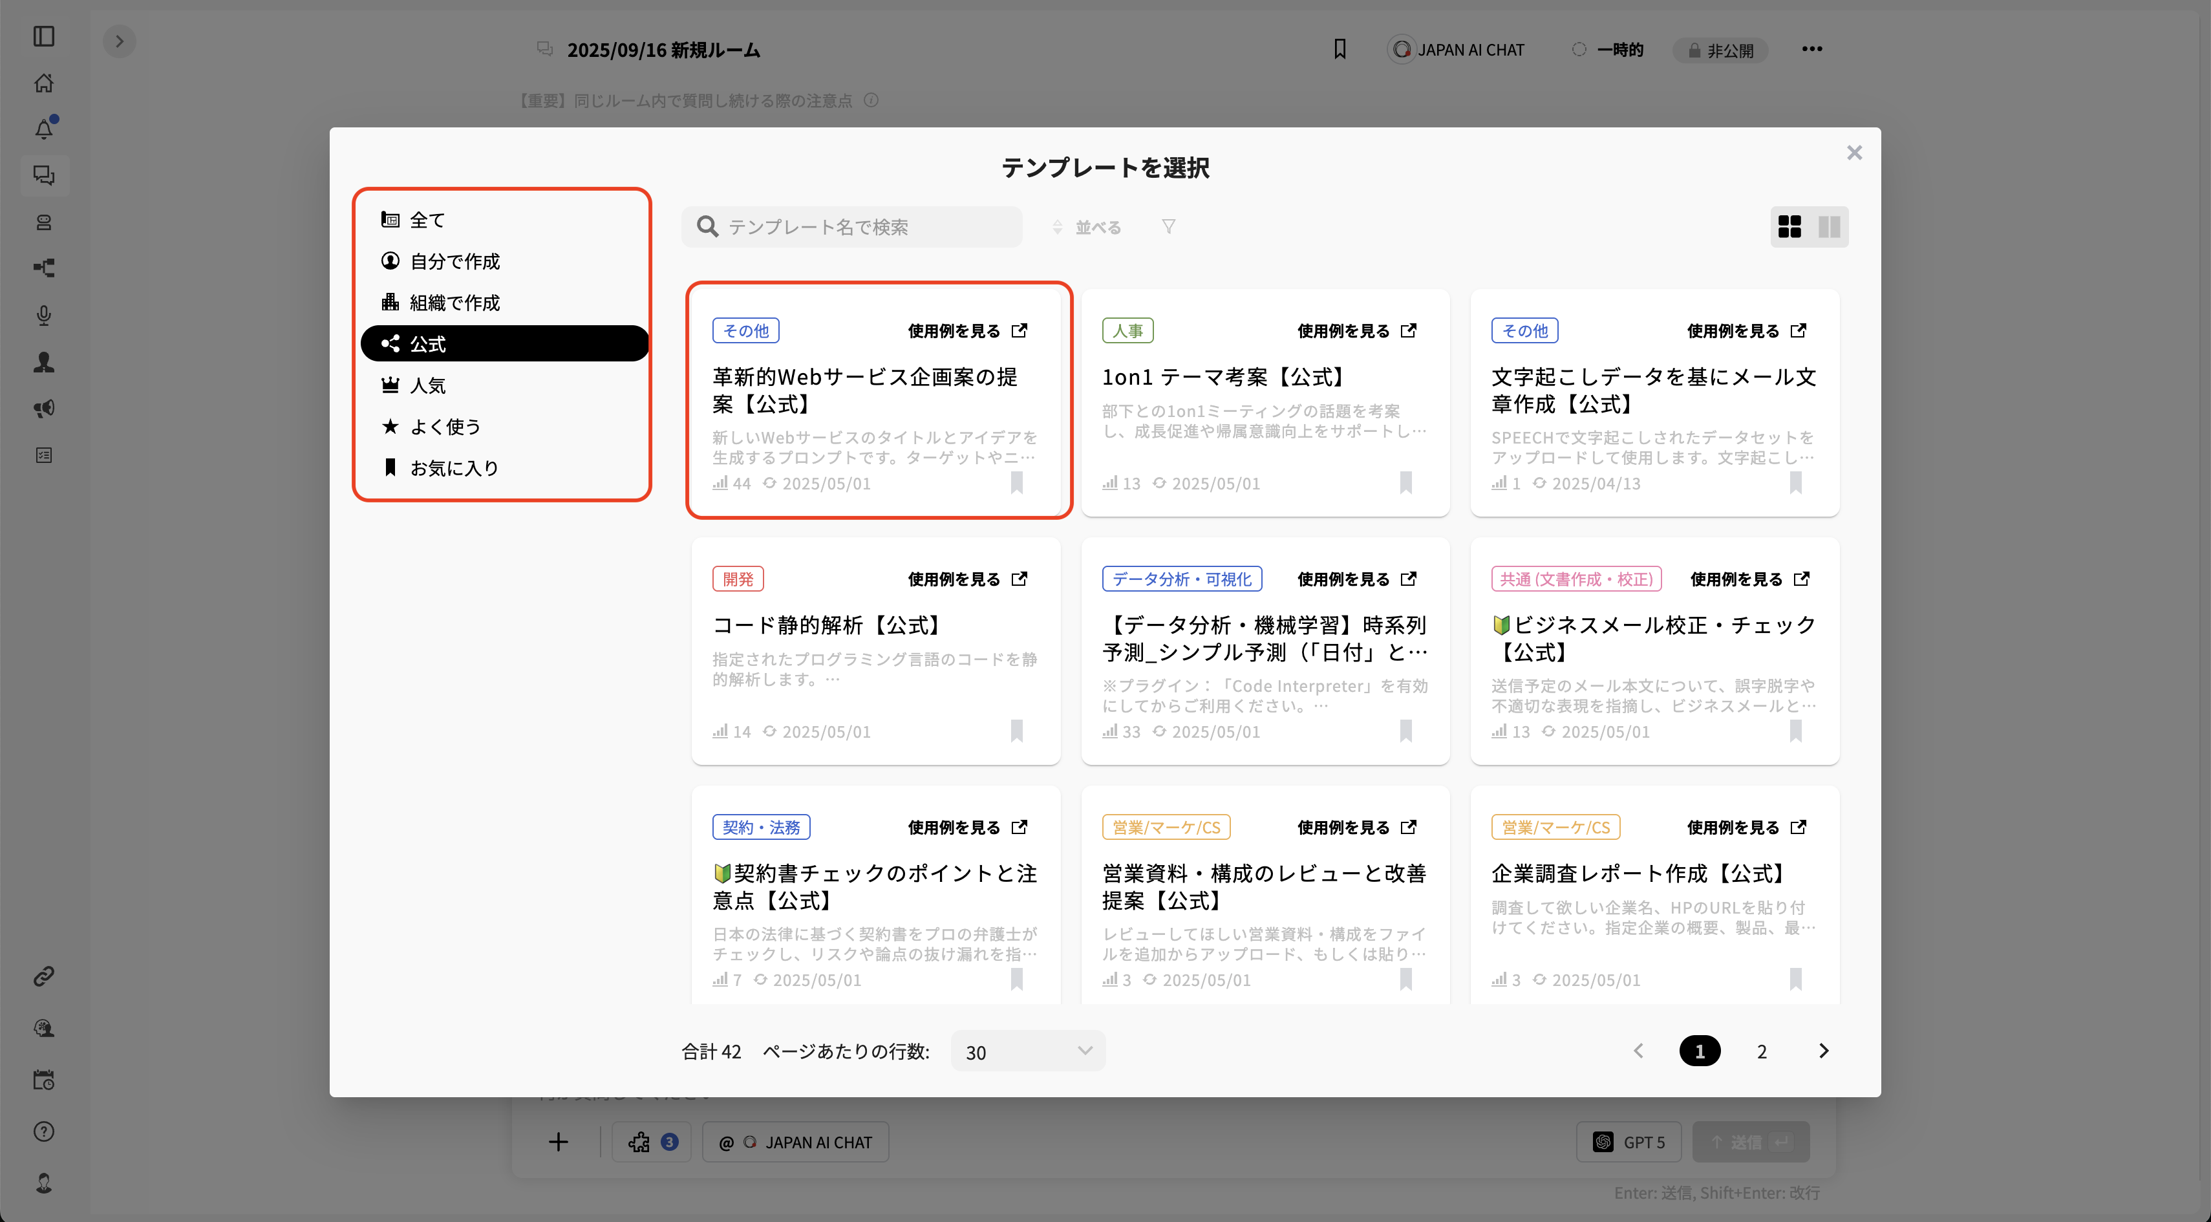Switch to list view layout
Viewport: 2211px width, 1222px height.
coord(1829,226)
